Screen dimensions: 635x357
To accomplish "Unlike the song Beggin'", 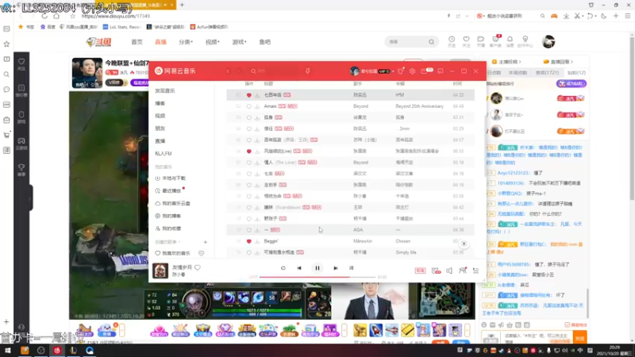I will pos(248,241).
